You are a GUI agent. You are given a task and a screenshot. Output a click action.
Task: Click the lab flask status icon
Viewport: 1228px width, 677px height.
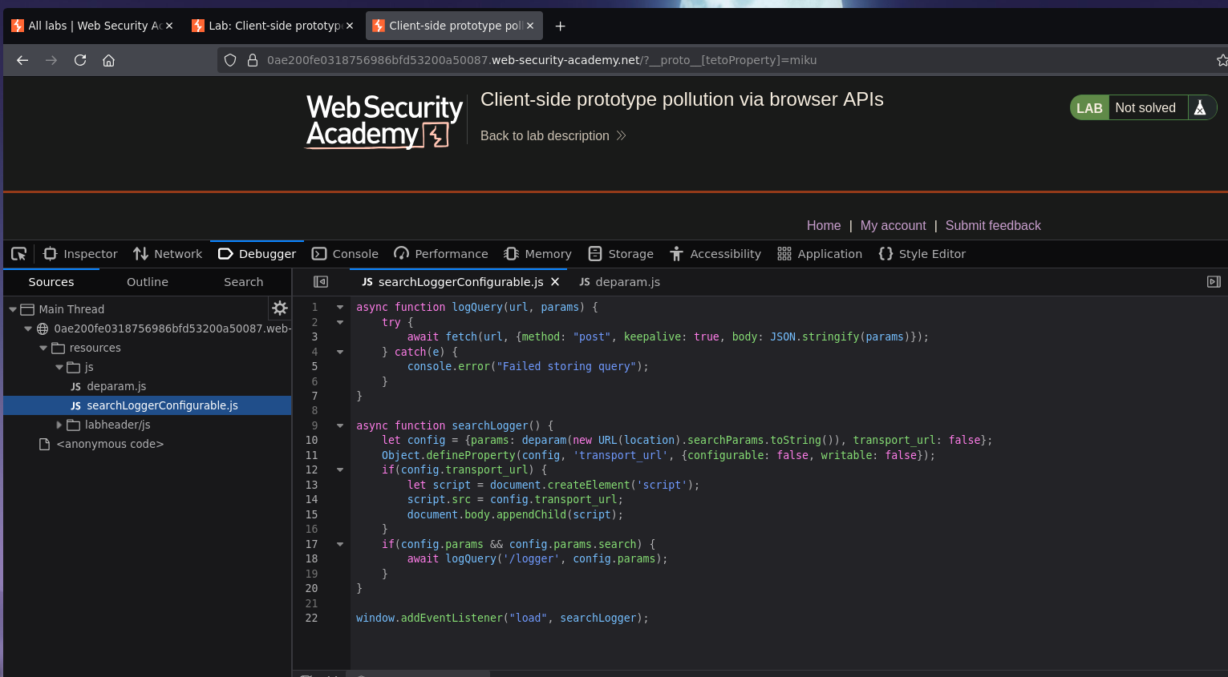tap(1200, 107)
